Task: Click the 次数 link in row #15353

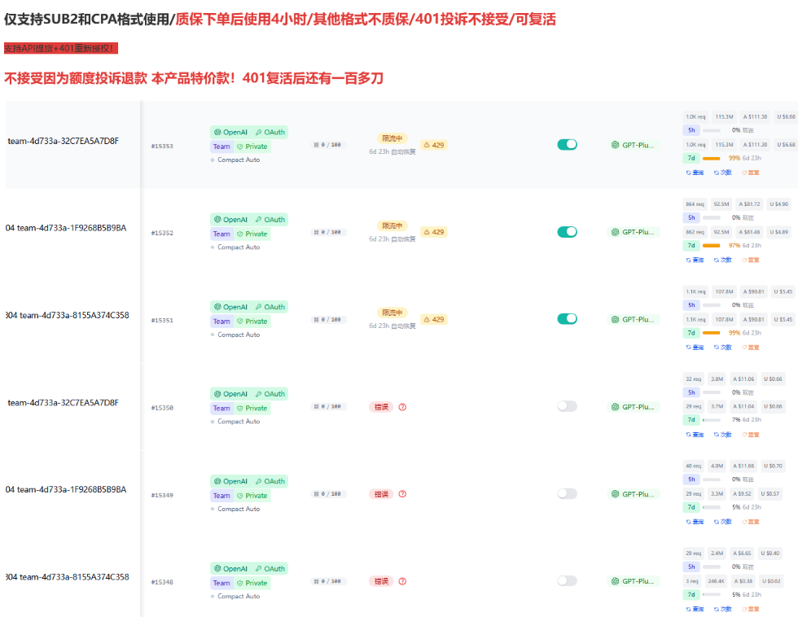Action: tap(723, 173)
